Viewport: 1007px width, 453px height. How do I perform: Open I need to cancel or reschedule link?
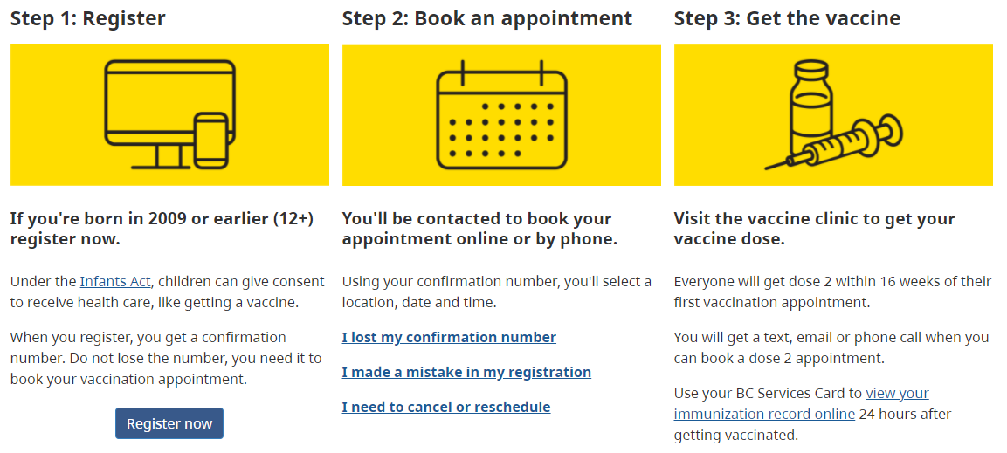(445, 407)
